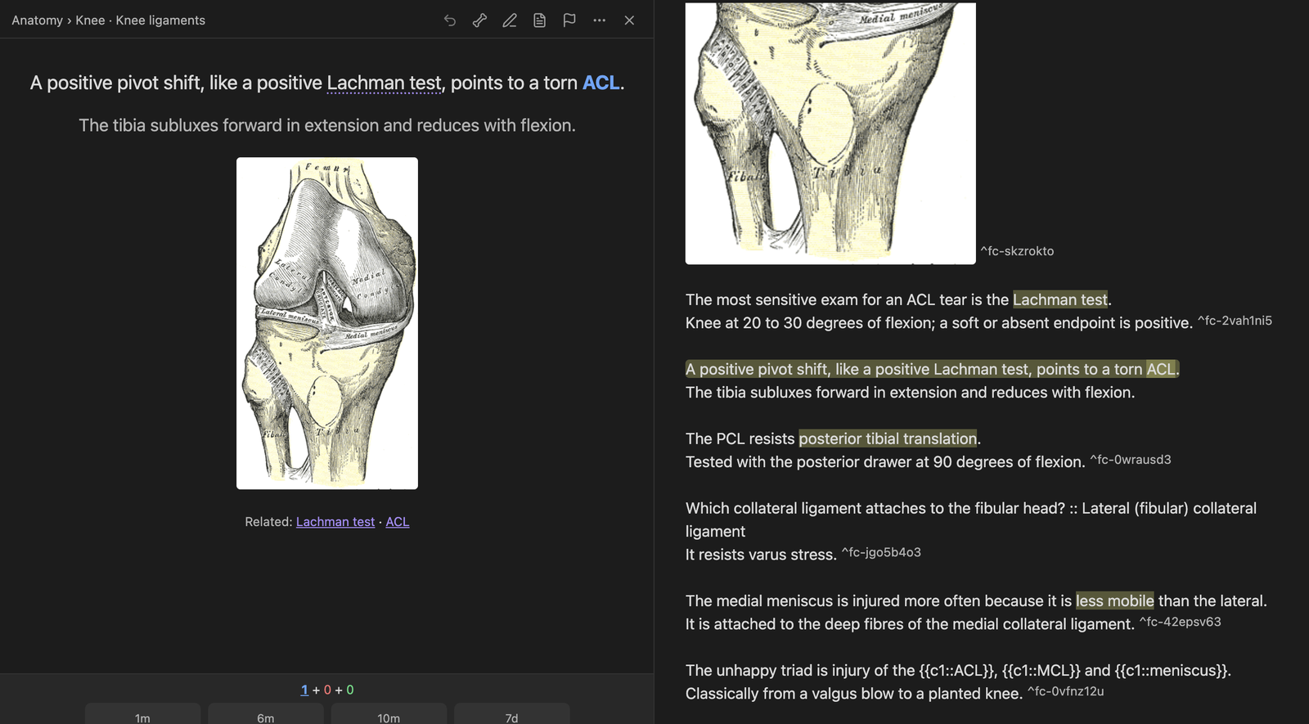The height and width of the screenshot is (724, 1309).
Task: Click the green review count '0'
Action: coord(350,690)
